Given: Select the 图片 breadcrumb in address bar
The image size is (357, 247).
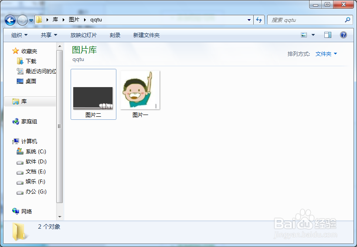Looking at the screenshot, I should pos(74,20).
